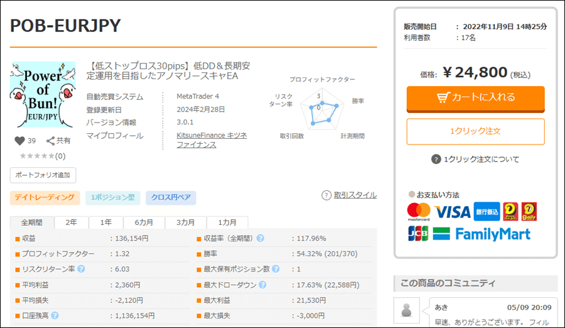Viewport: 565px width, 328px height.
Task: Click question icon for 1クリック注文について
Action: click(436, 159)
